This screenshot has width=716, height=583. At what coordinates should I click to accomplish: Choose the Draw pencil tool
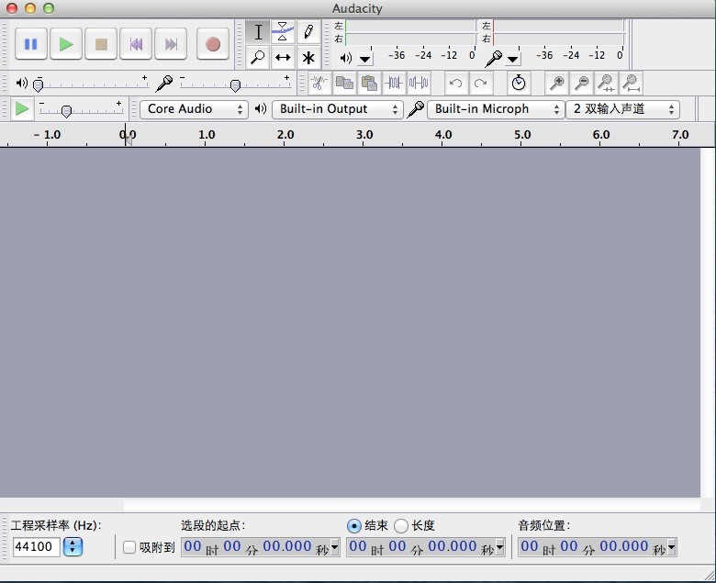click(308, 32)
